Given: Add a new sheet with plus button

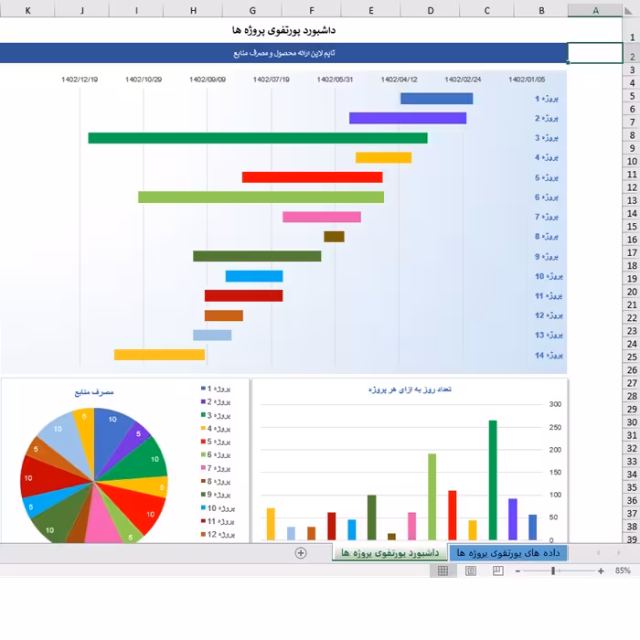Looking at the screenshot, I should [301, 552].
